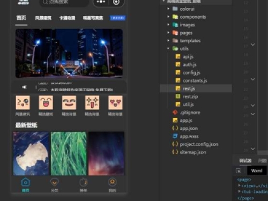Expand the colorui folder
268x201 pixels.
[168, 9]
